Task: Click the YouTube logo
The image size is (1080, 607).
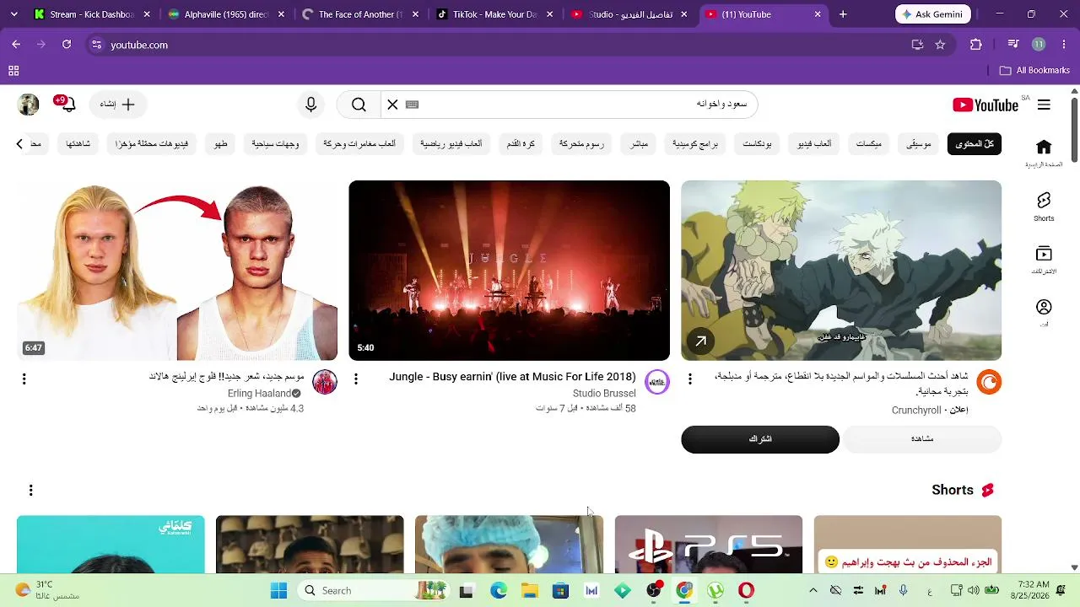Action: click(x=985, y=105)
